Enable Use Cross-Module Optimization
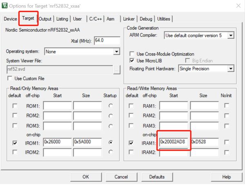The height and width of the screenshot is (185, 245). (132, 54)
